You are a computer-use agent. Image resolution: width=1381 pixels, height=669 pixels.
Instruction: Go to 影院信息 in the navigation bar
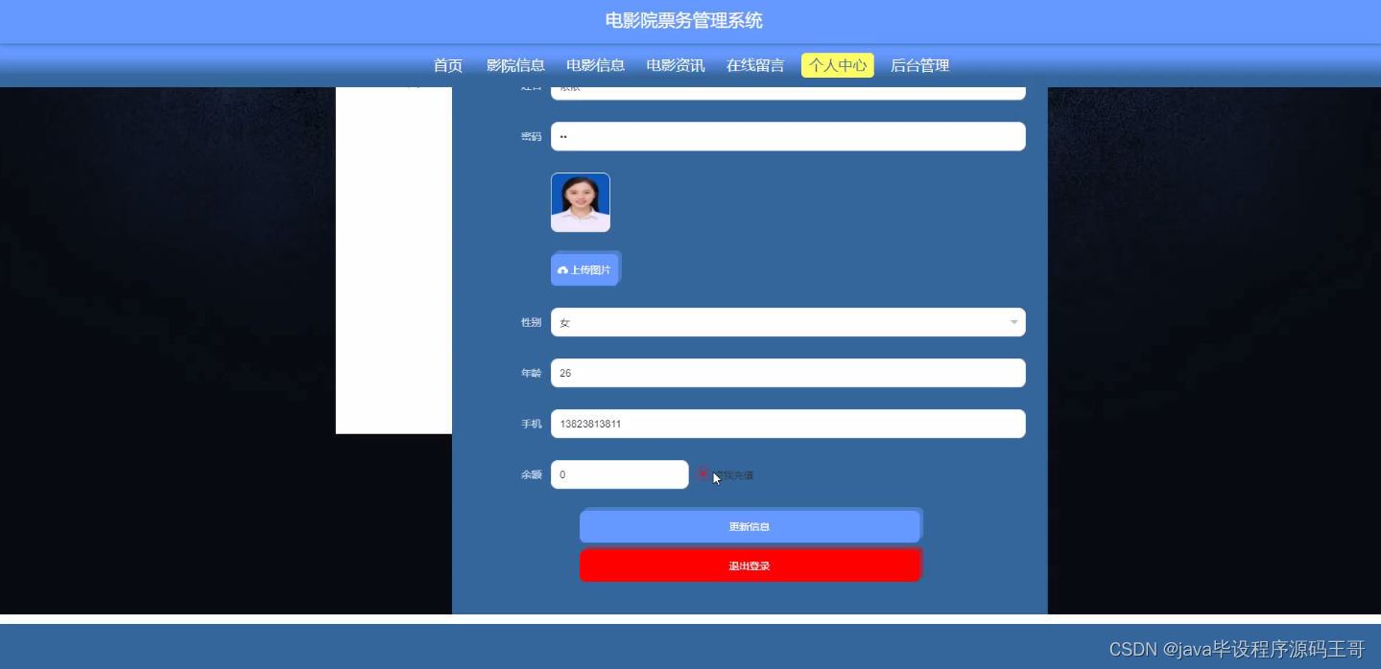click(x=515, y=65)
